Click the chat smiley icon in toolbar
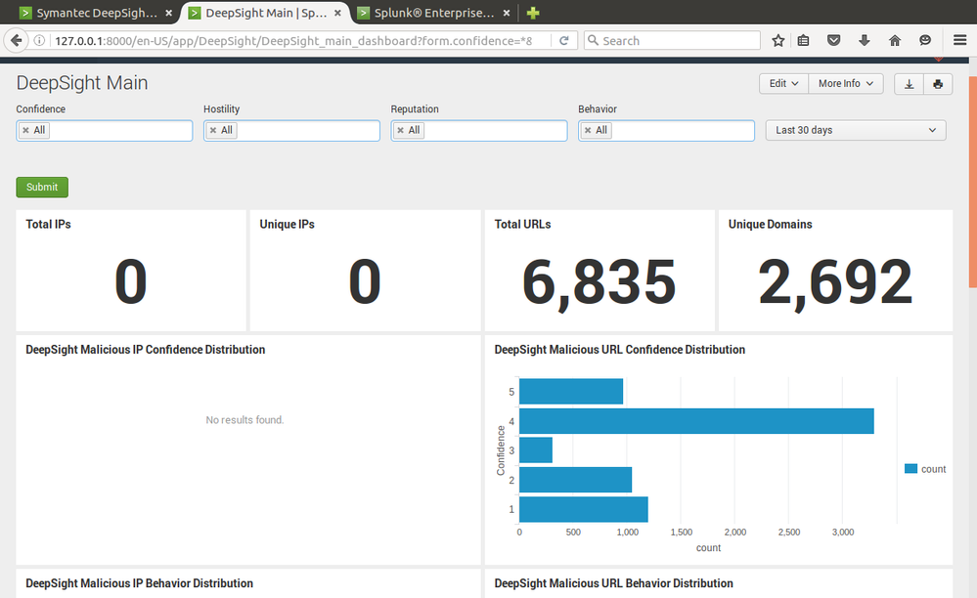977x598 pixels. (925, 40)
